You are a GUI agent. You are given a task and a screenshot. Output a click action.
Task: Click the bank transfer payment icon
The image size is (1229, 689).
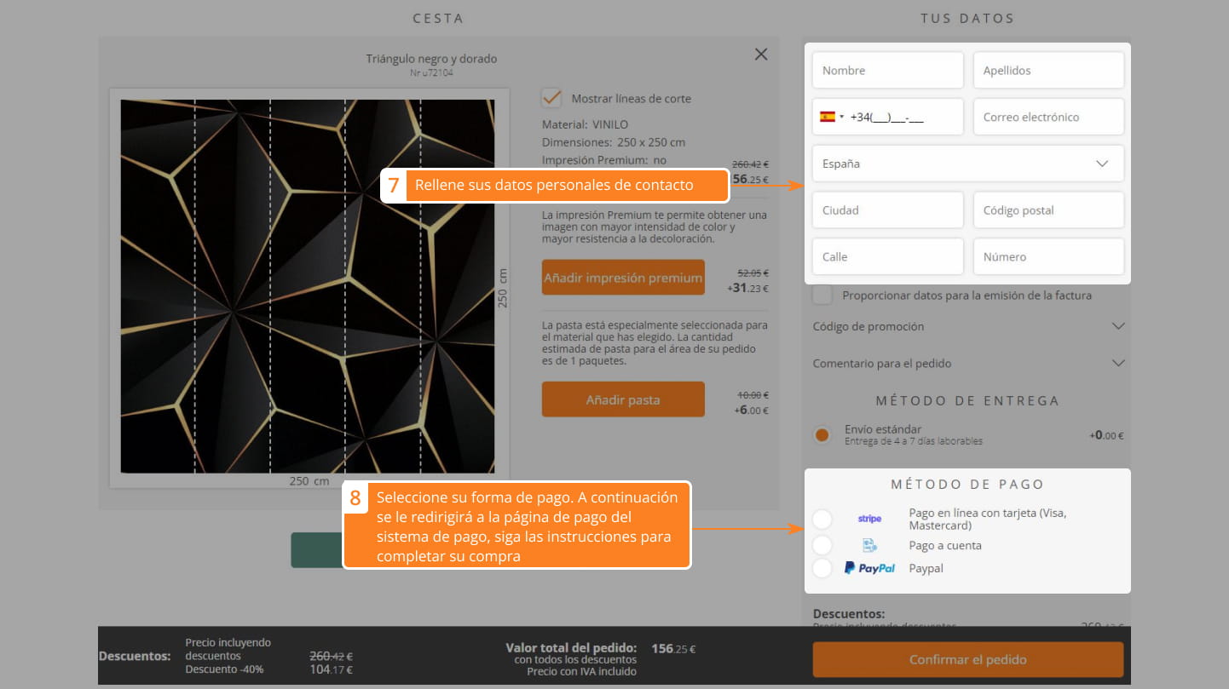click(869, 545)
